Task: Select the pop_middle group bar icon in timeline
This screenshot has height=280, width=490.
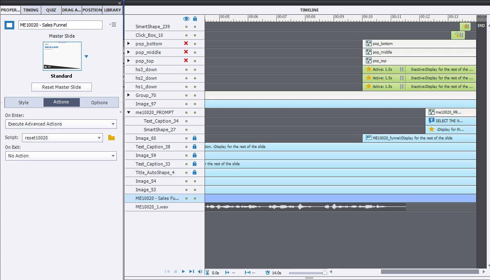Action: (x=368, y=52)
